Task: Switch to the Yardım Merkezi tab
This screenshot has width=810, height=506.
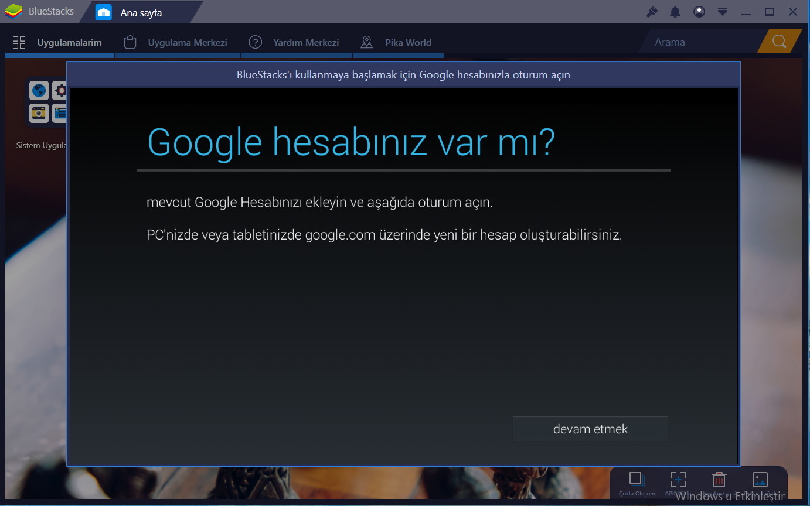Action: coord(296,42)
